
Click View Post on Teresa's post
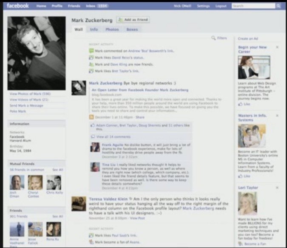pyautogui.click(x=137, y=218)
